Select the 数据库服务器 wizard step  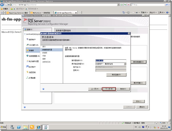coord(52,50)
